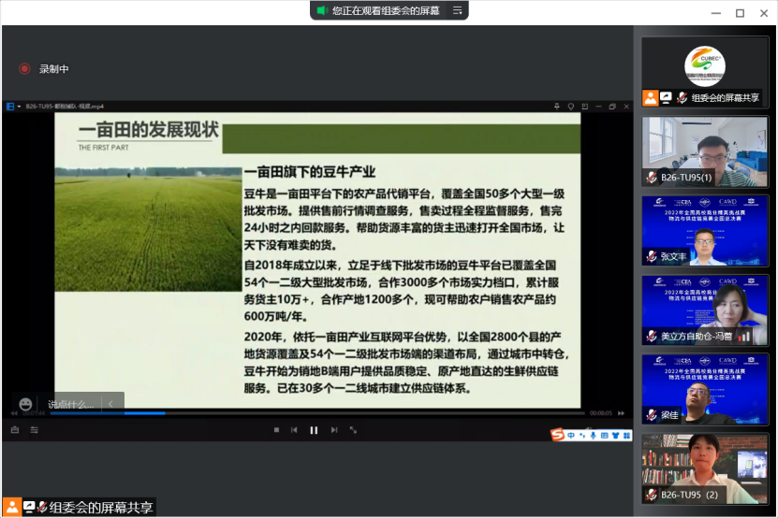Toggle Sogou Chinese/English input mode
The image size is (778, 518).
pyautogui.click(x=570, y=435)
